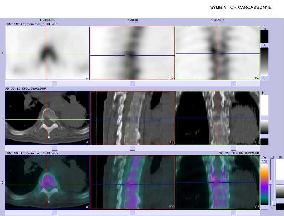Click the Transverse column heading
The image size is (284, 216).
click(x=47, y=20)
